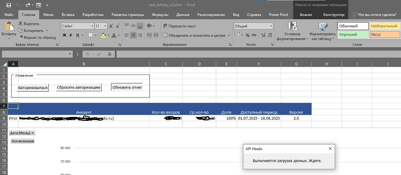
Task: Save the workbook with the floppy disk icon
Action: [x=9, y=5]
